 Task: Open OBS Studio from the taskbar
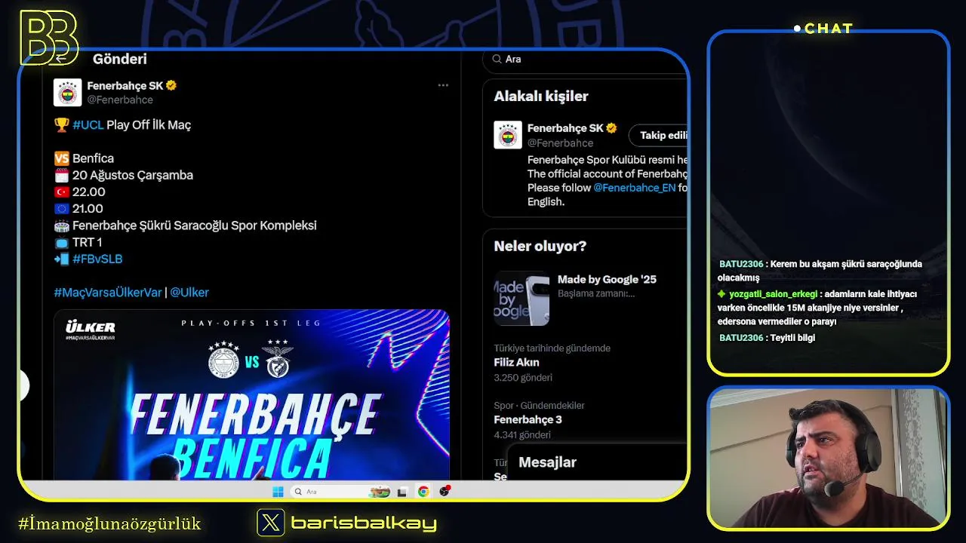[x=445, y=492]
